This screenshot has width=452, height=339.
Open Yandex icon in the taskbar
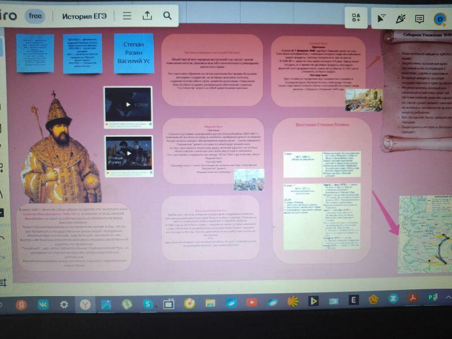(21, 304)
